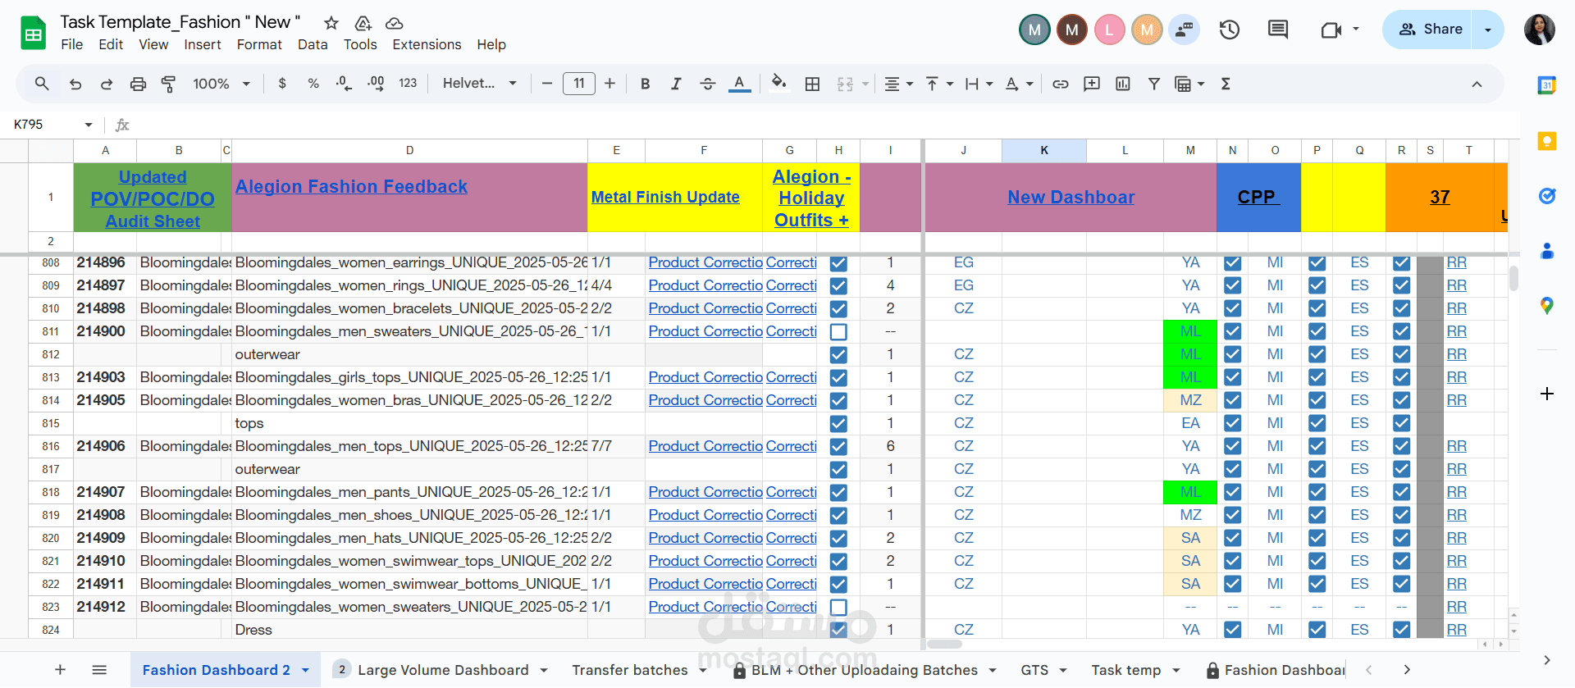
Task: Insert a comment
Action: pyautogui.click(x=1092, y=84)
